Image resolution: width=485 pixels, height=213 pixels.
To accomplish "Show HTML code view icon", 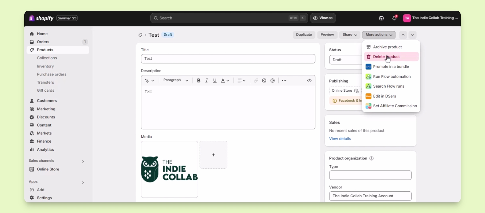I will (x=309, y=80).
